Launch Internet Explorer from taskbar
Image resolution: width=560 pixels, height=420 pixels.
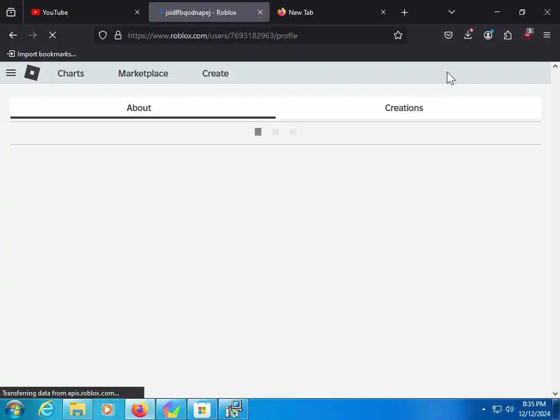click(x=46, y=409)
